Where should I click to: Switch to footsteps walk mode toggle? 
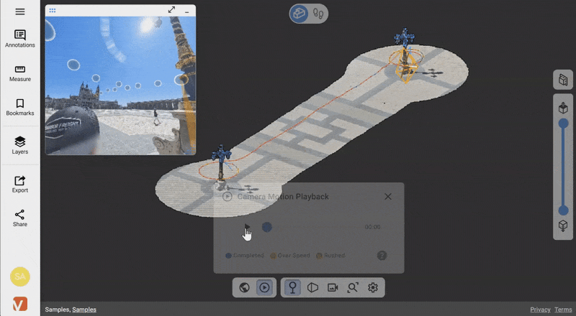click(318, 13)
